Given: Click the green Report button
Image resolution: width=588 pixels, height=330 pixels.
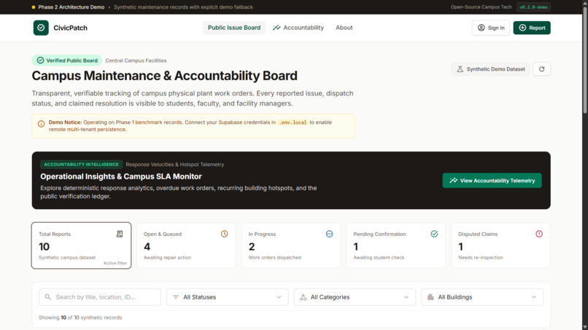Looking at the screenshot, I should point(532,28).
